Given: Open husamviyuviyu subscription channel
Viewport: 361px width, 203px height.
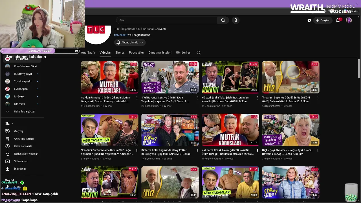Looking at the screenshot, I should click(23, 74).
